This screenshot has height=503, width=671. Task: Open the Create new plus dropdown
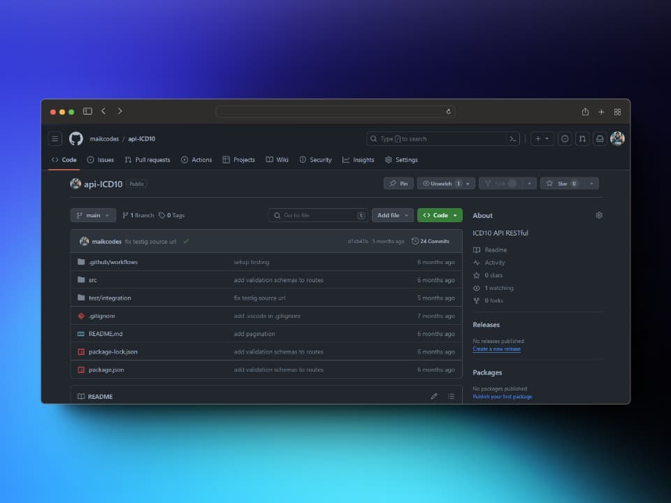pyautogui.click(x=542, y=138)
